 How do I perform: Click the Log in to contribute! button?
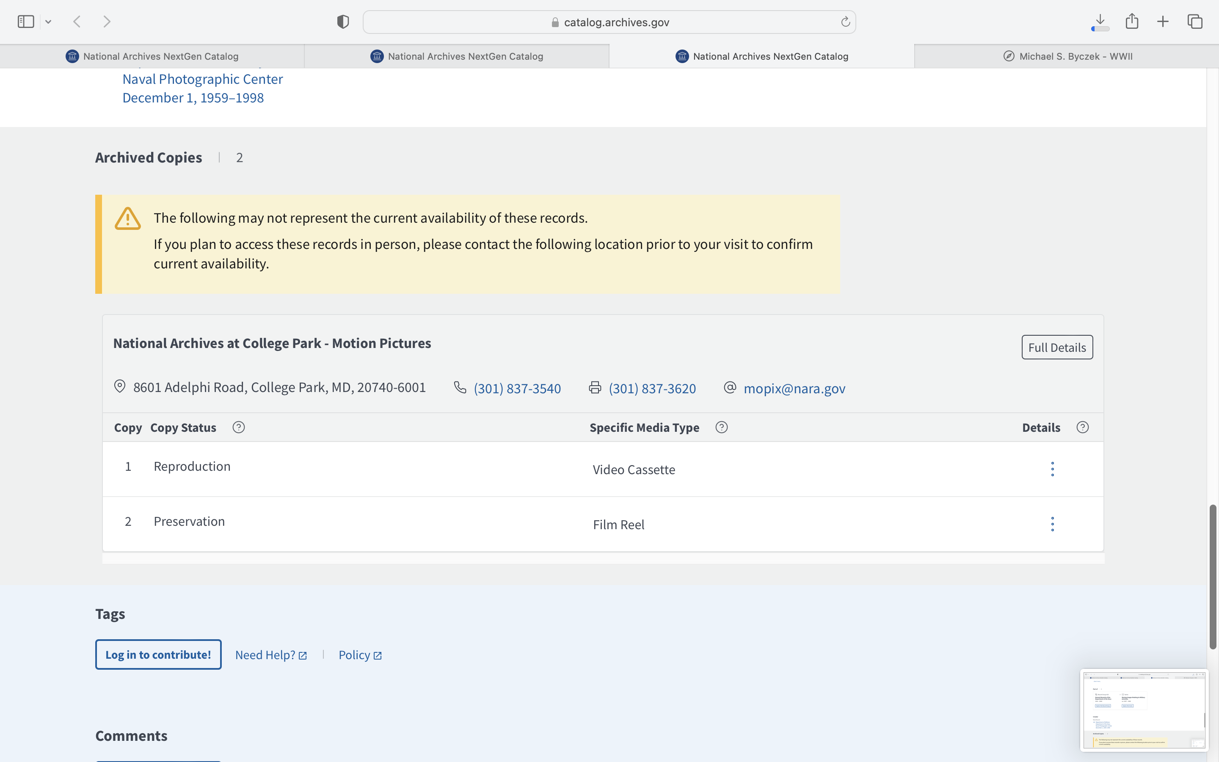click(158, 654)
